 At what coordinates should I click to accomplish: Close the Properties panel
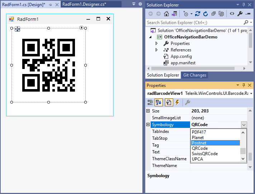pos(250,85)
